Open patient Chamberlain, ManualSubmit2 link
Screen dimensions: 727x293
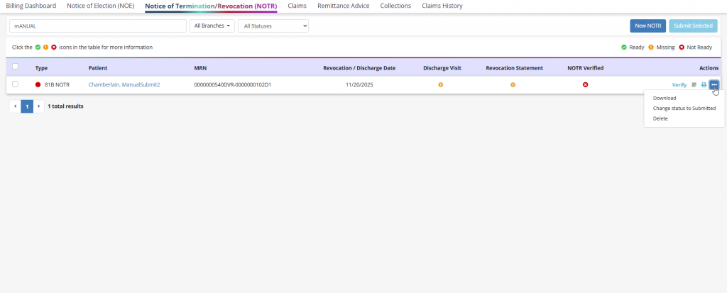[124, 84]
